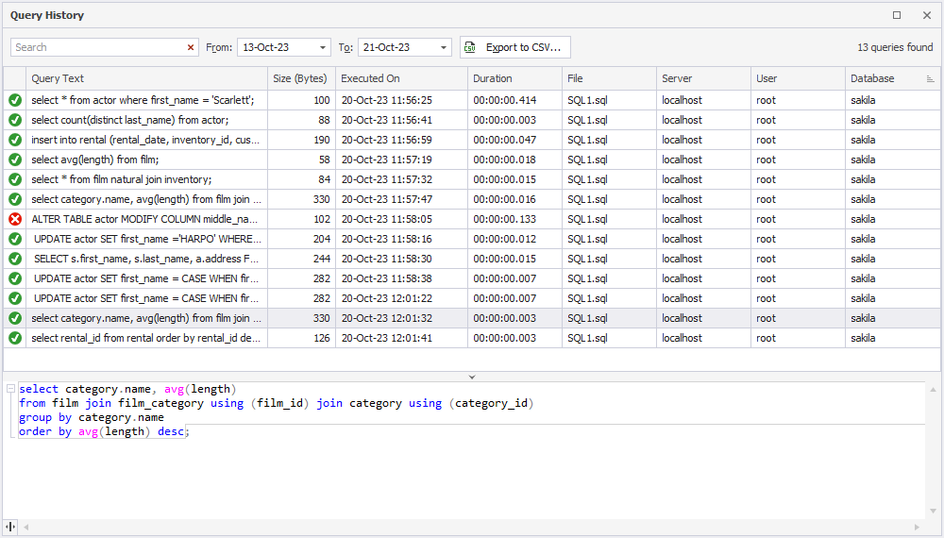The height and width of the screenshot is (538, 944).
Task: Clear the search box with red X
Action: pyautogui.click(x=191, y=47)
